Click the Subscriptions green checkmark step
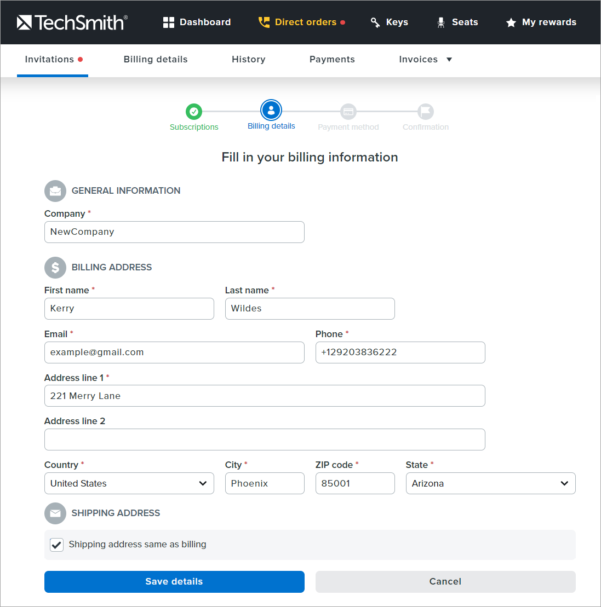601x607 pixels. 193,112
